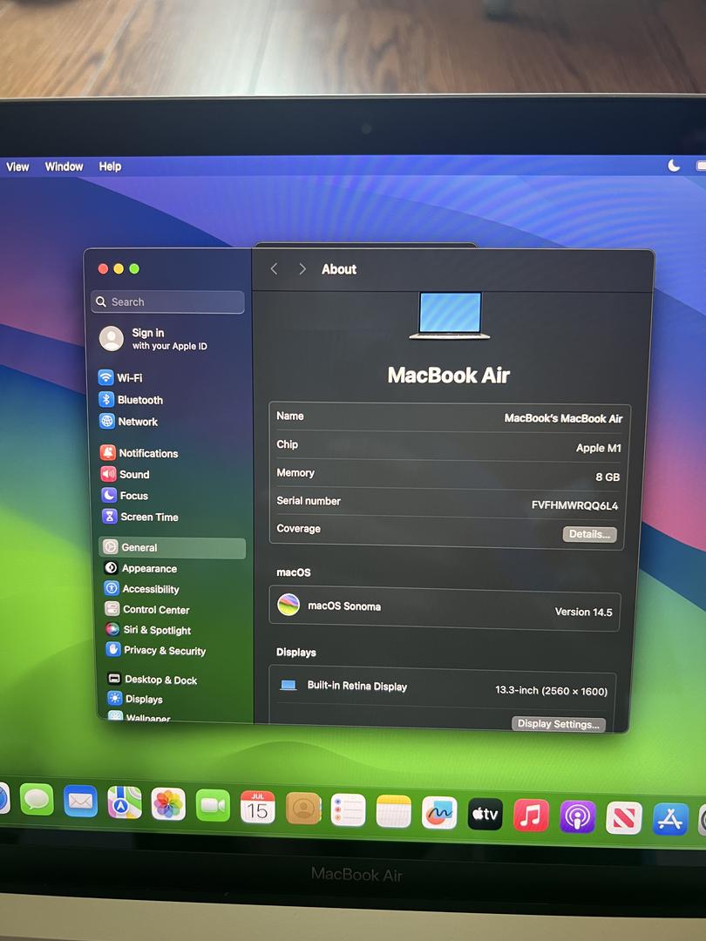
Task: Click the settings Search field
Action: coord(168,301)
